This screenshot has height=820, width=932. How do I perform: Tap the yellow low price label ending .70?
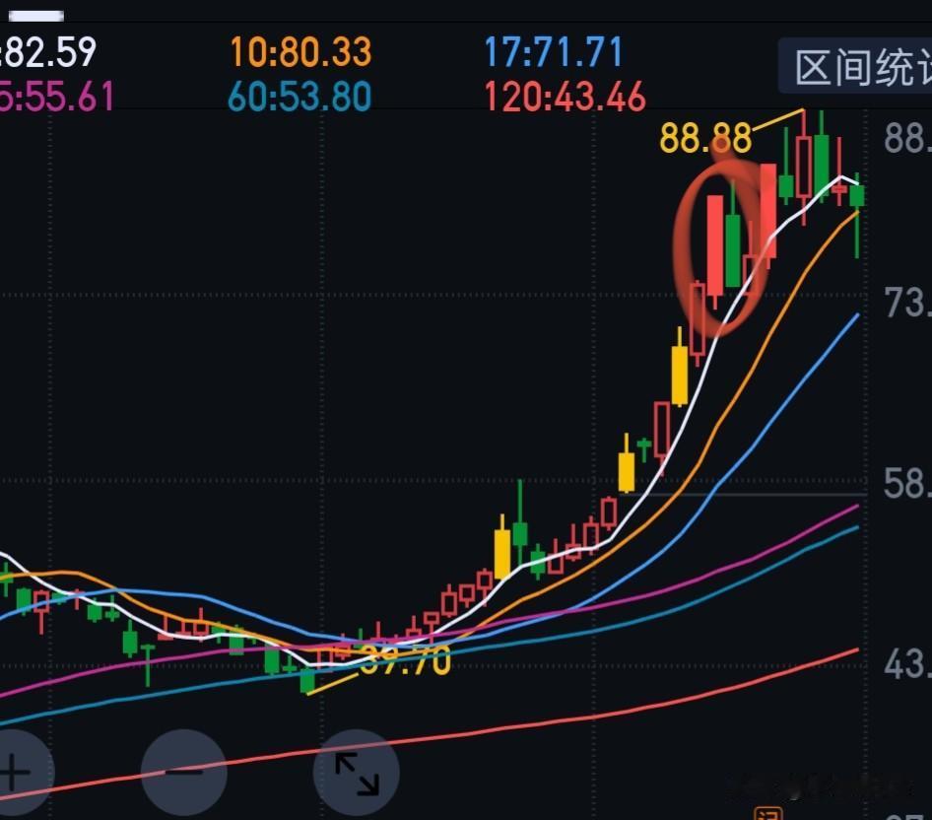[x=406, y=660]
